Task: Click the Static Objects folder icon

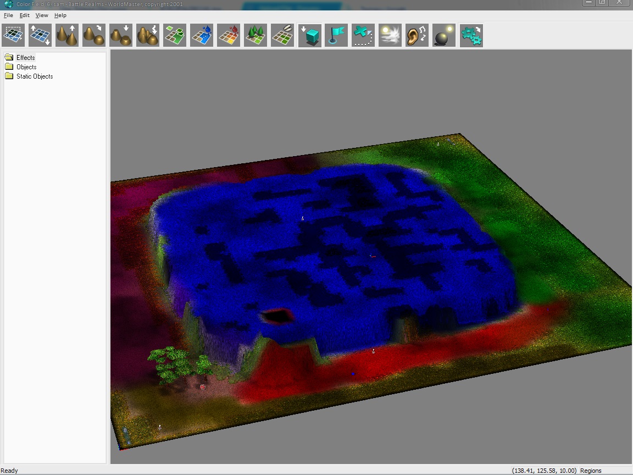Action: click(9, 76)
